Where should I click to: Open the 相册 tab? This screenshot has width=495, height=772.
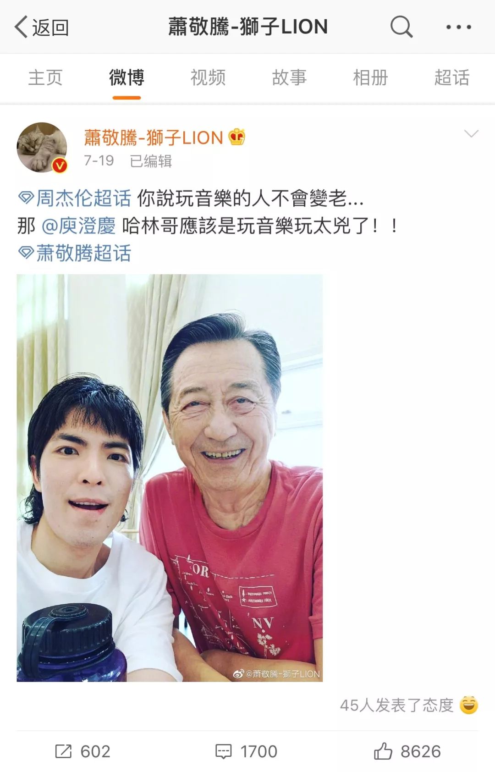(x=370, y=77)
